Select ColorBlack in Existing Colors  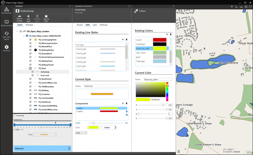[x=152, y=44]
